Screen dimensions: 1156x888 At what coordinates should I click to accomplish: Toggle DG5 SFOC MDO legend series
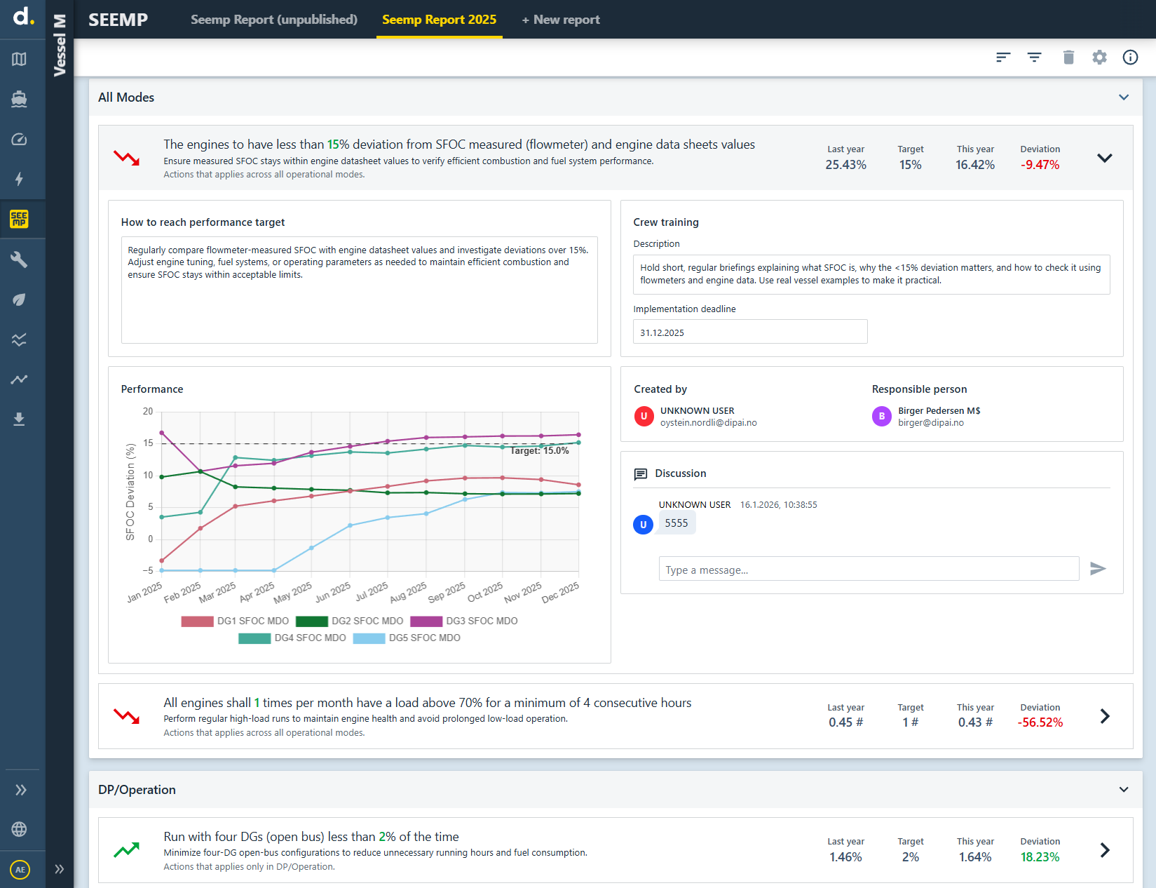[x=407, y=638]
